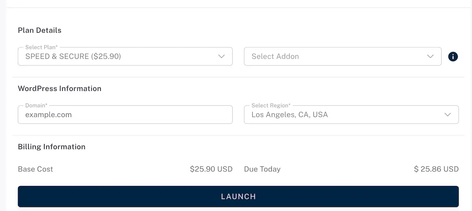Click the Billing Information heading

tap(52, 147)
